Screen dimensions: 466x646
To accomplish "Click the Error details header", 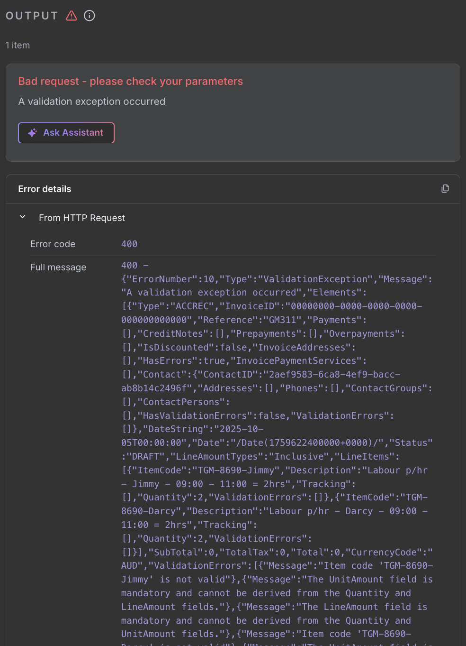I will click(45, 189).
